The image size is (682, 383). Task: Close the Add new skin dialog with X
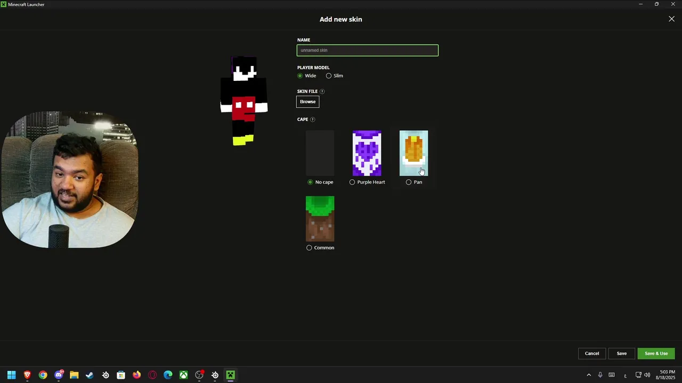pos(671,19)
